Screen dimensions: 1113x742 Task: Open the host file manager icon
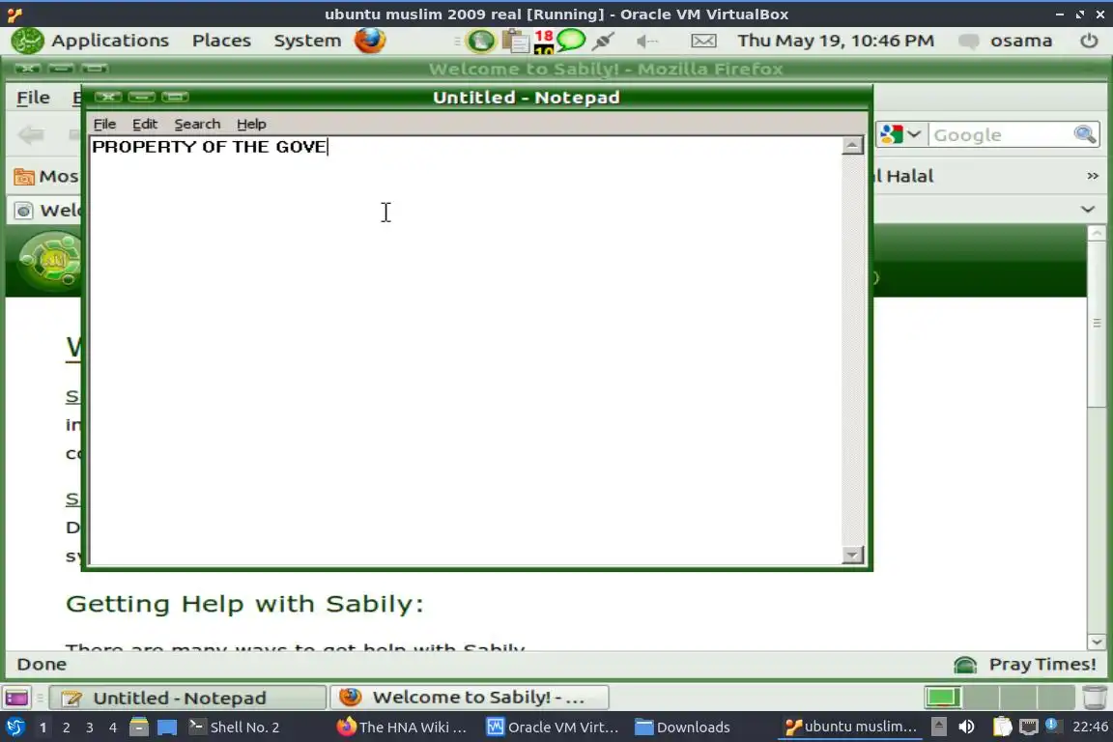point(138,728)
